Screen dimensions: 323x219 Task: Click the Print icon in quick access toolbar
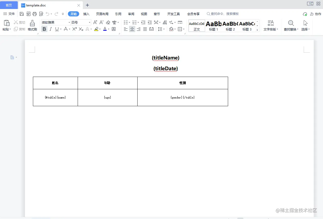35,14
